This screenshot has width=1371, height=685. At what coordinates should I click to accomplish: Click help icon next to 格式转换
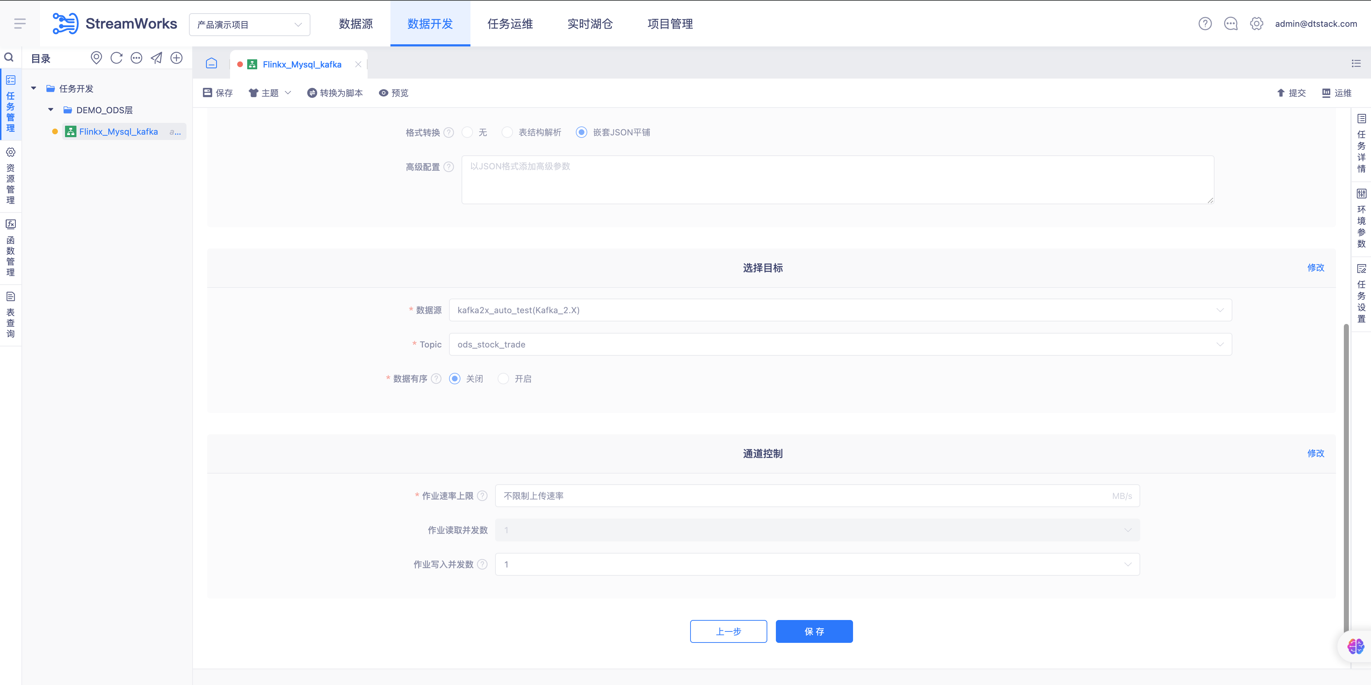[x=449, y=132]
